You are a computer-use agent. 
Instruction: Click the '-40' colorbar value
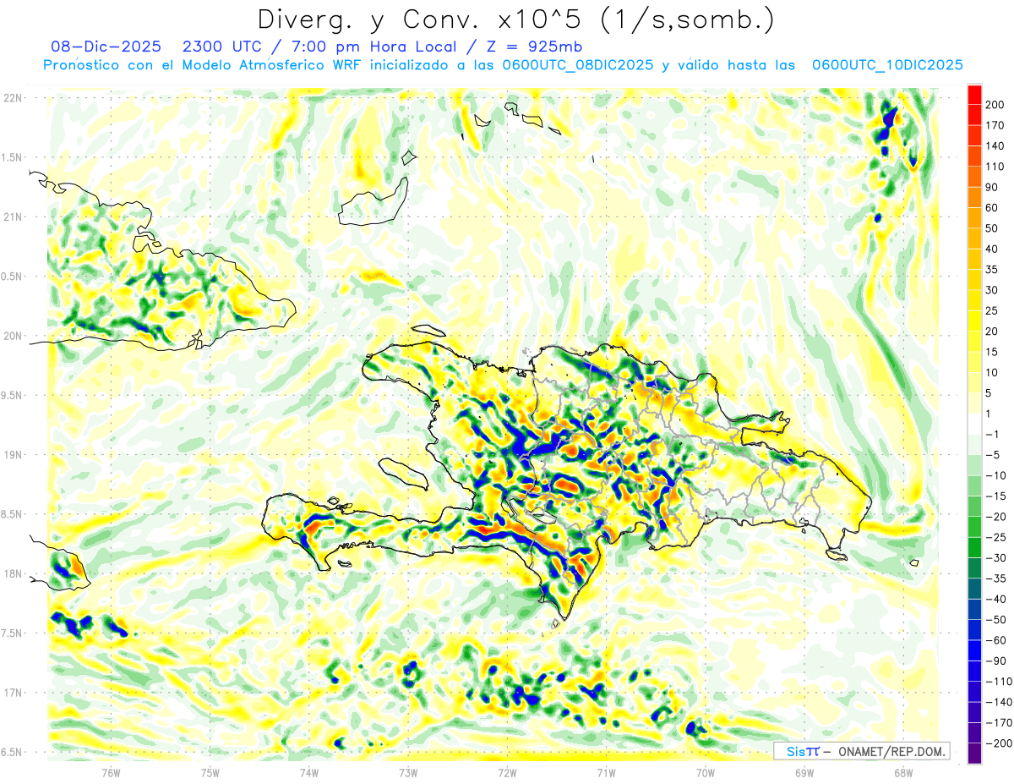coord(996,599)
